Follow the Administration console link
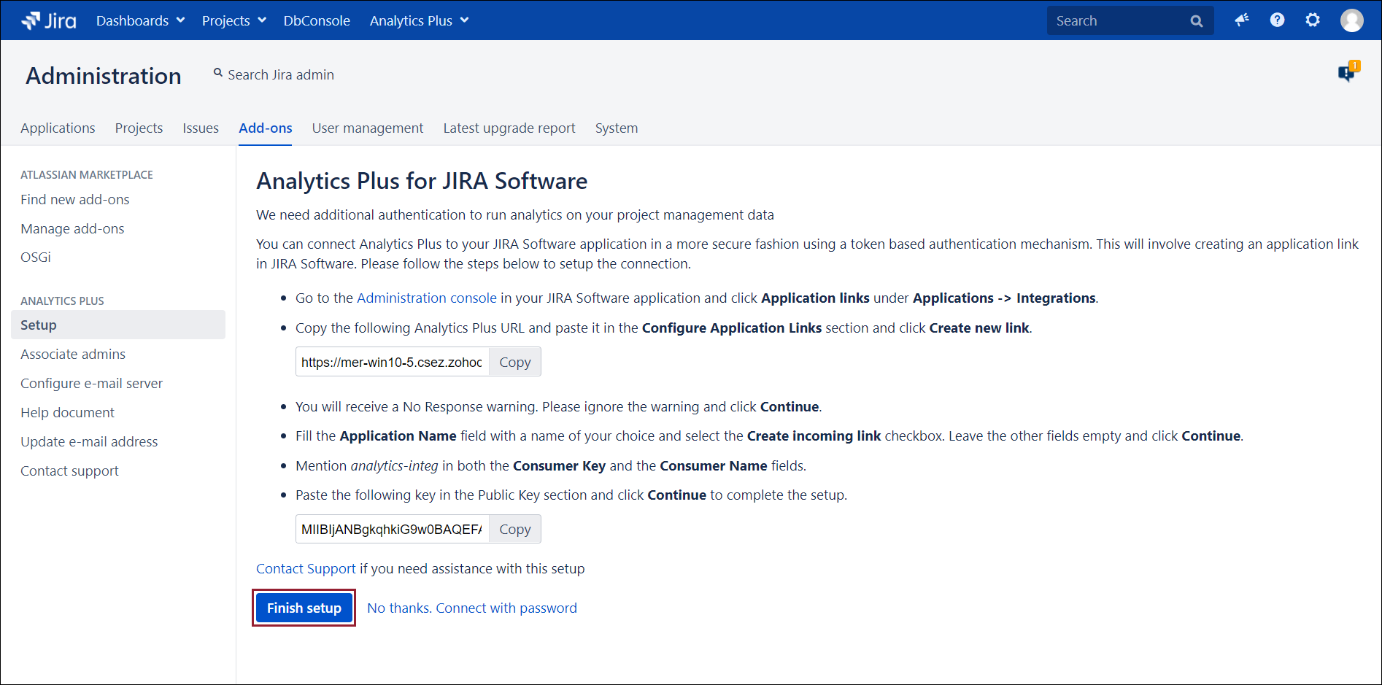1382x685 pixels. tap(426, 298)
